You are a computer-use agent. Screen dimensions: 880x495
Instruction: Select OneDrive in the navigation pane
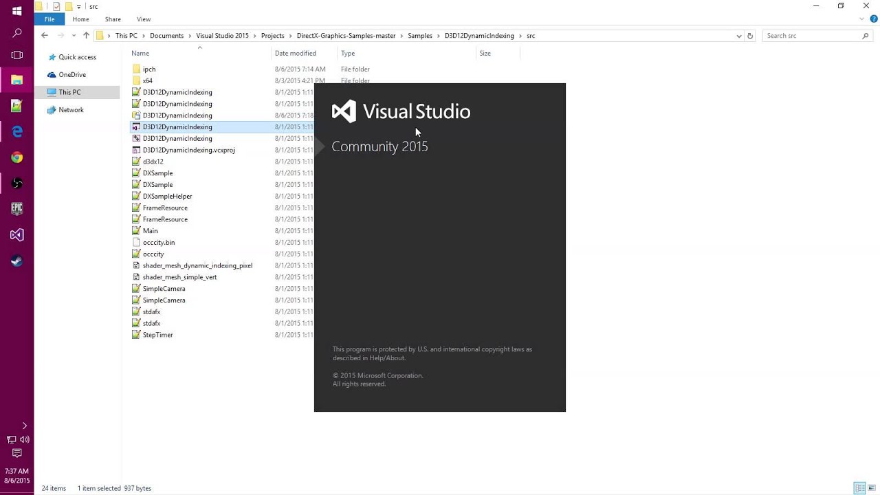click(x=72, y=74)
